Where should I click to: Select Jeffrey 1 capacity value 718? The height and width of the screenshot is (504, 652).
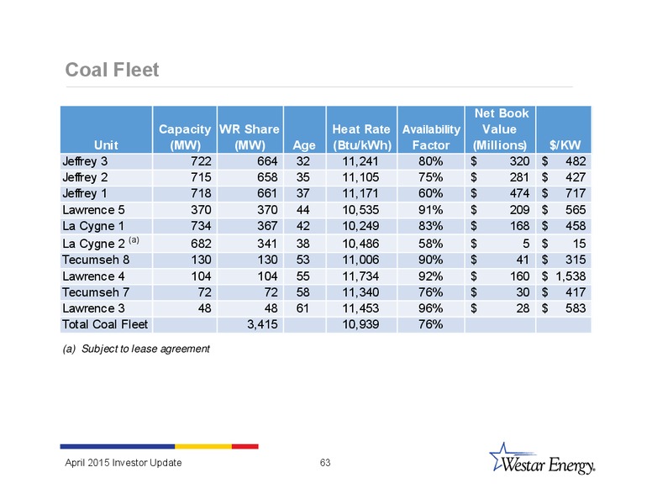201,194
